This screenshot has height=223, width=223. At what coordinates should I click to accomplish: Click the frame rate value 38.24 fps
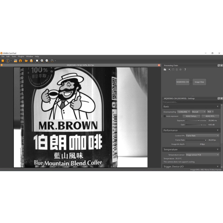click(x=212, y=140)
